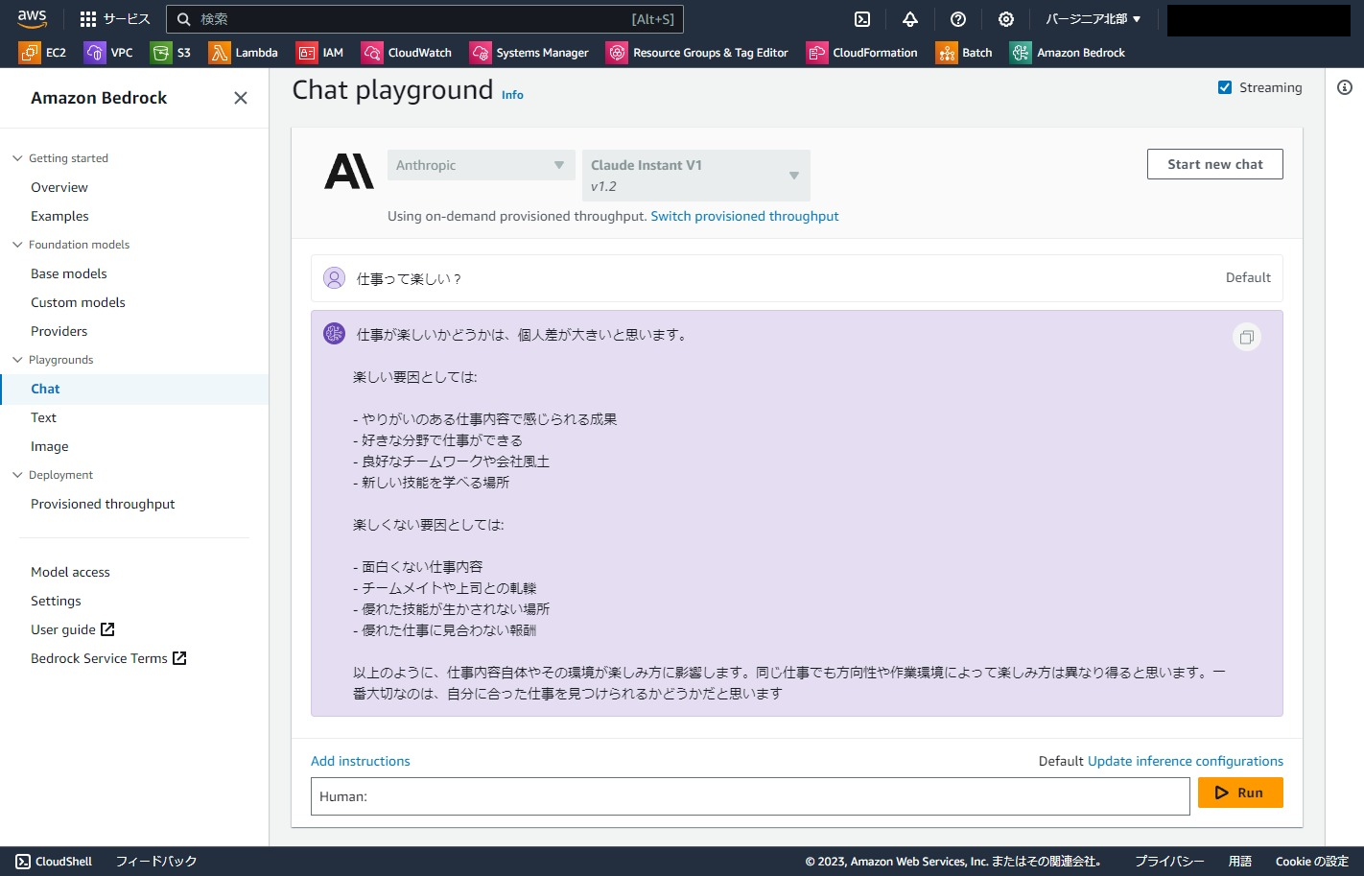Open the Anthropic provider dropdown

click(x=482, y=165)
